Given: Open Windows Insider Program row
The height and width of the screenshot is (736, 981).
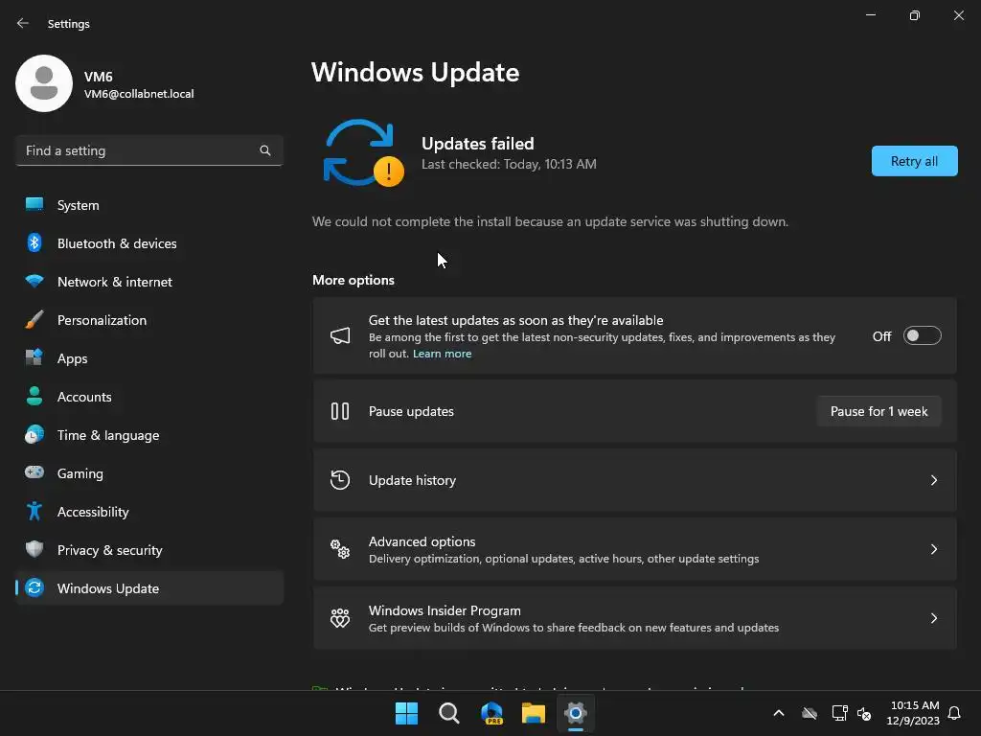Looking at the screenshot, I should 635,618.
